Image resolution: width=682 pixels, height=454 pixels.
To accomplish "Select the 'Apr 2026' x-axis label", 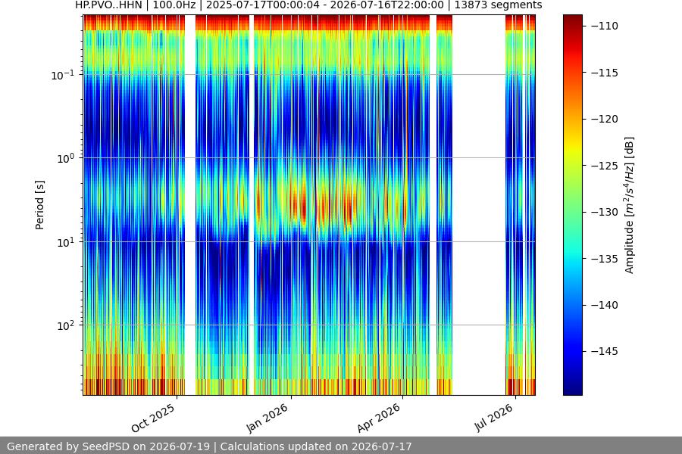I will 379,418.
